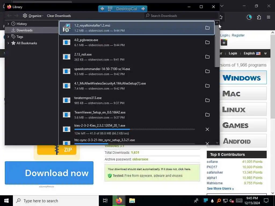Open the Firefox list all tabs chevron
The height and width of the screenshot is (206, 275).
tap(222, 6)
